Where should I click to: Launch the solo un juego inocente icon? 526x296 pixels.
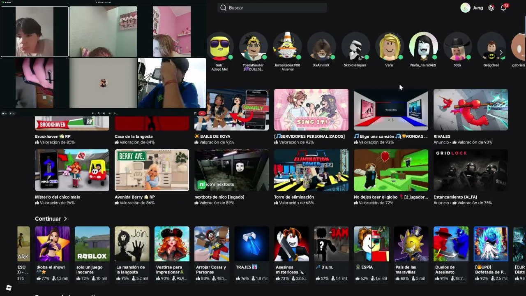(x=92, y=244)
